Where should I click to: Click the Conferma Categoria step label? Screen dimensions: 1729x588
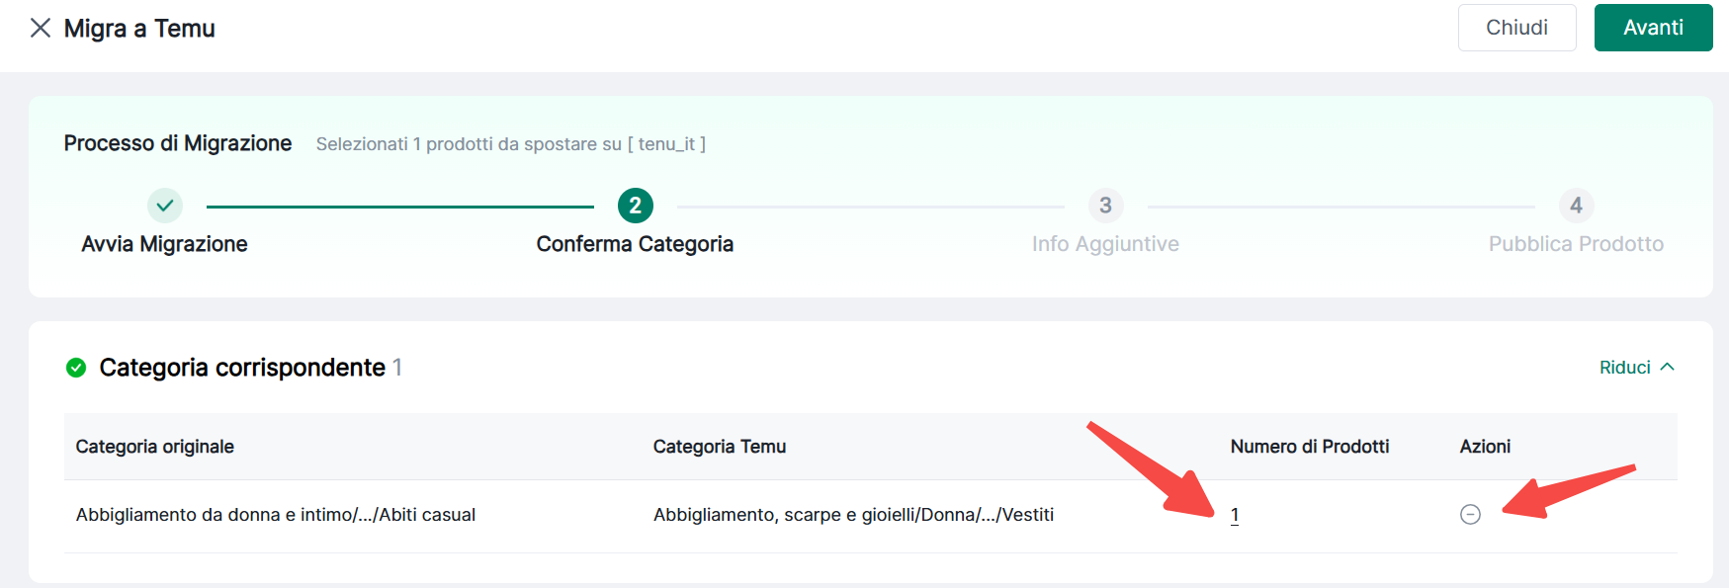(635, 244)
